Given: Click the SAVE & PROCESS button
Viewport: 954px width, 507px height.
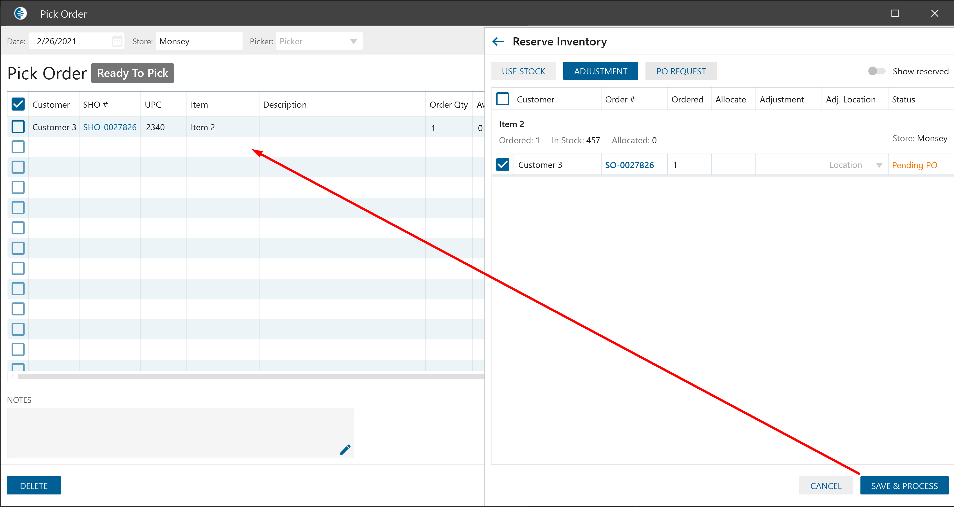Looking at the screenshot, I should coord(904,486).
